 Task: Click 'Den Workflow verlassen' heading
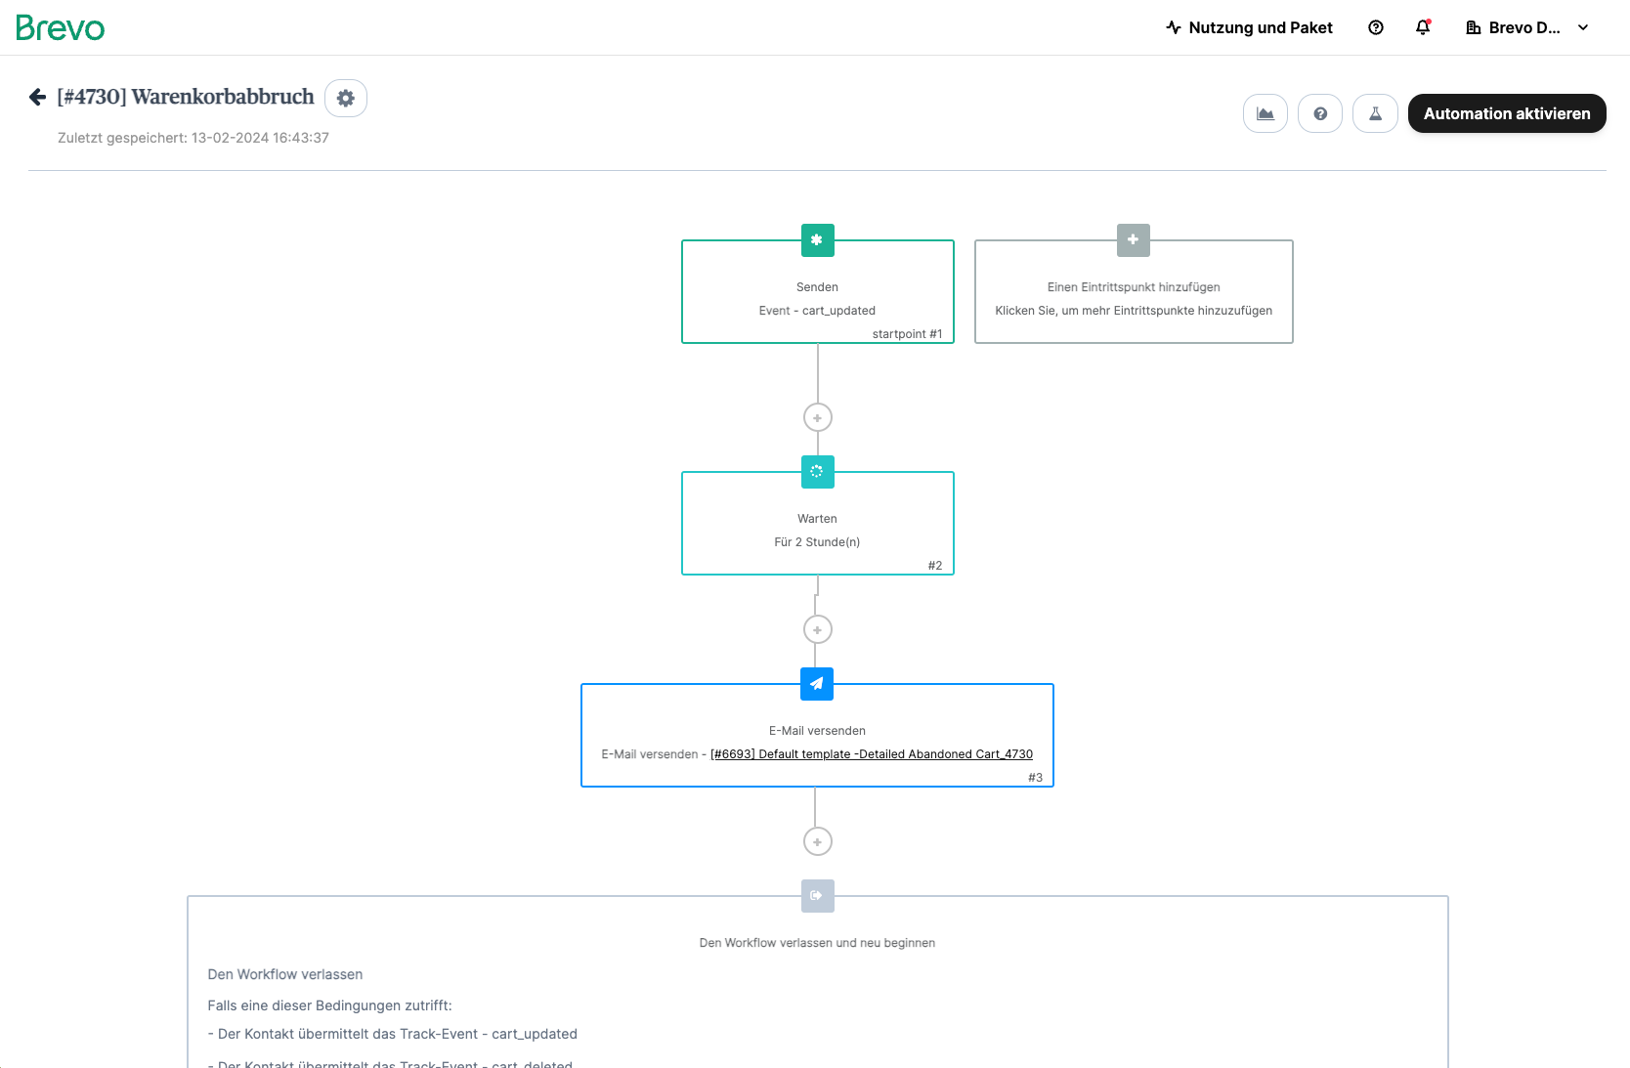(285, 974)
